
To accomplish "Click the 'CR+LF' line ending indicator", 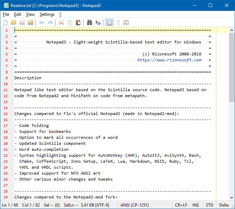I will [x=181, y=205].
